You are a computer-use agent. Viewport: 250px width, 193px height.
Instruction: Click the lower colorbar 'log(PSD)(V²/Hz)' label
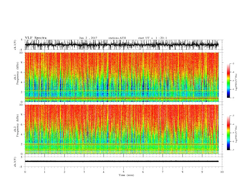pos(236,134)
